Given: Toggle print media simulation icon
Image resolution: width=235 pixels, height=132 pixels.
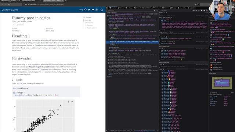Looking at the screenshot, I should pyautogui.click(x=207, y=11).
